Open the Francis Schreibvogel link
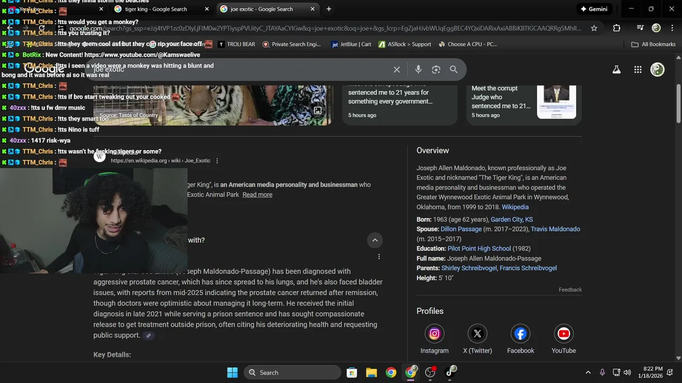 528,268
